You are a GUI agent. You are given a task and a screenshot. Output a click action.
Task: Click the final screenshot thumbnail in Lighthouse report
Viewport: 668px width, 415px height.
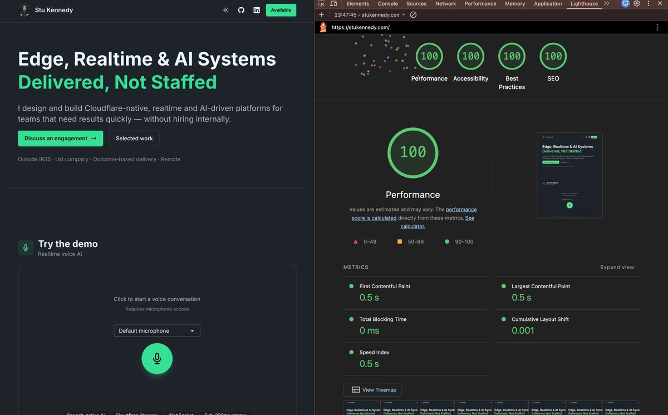click(x=569, y=175)
